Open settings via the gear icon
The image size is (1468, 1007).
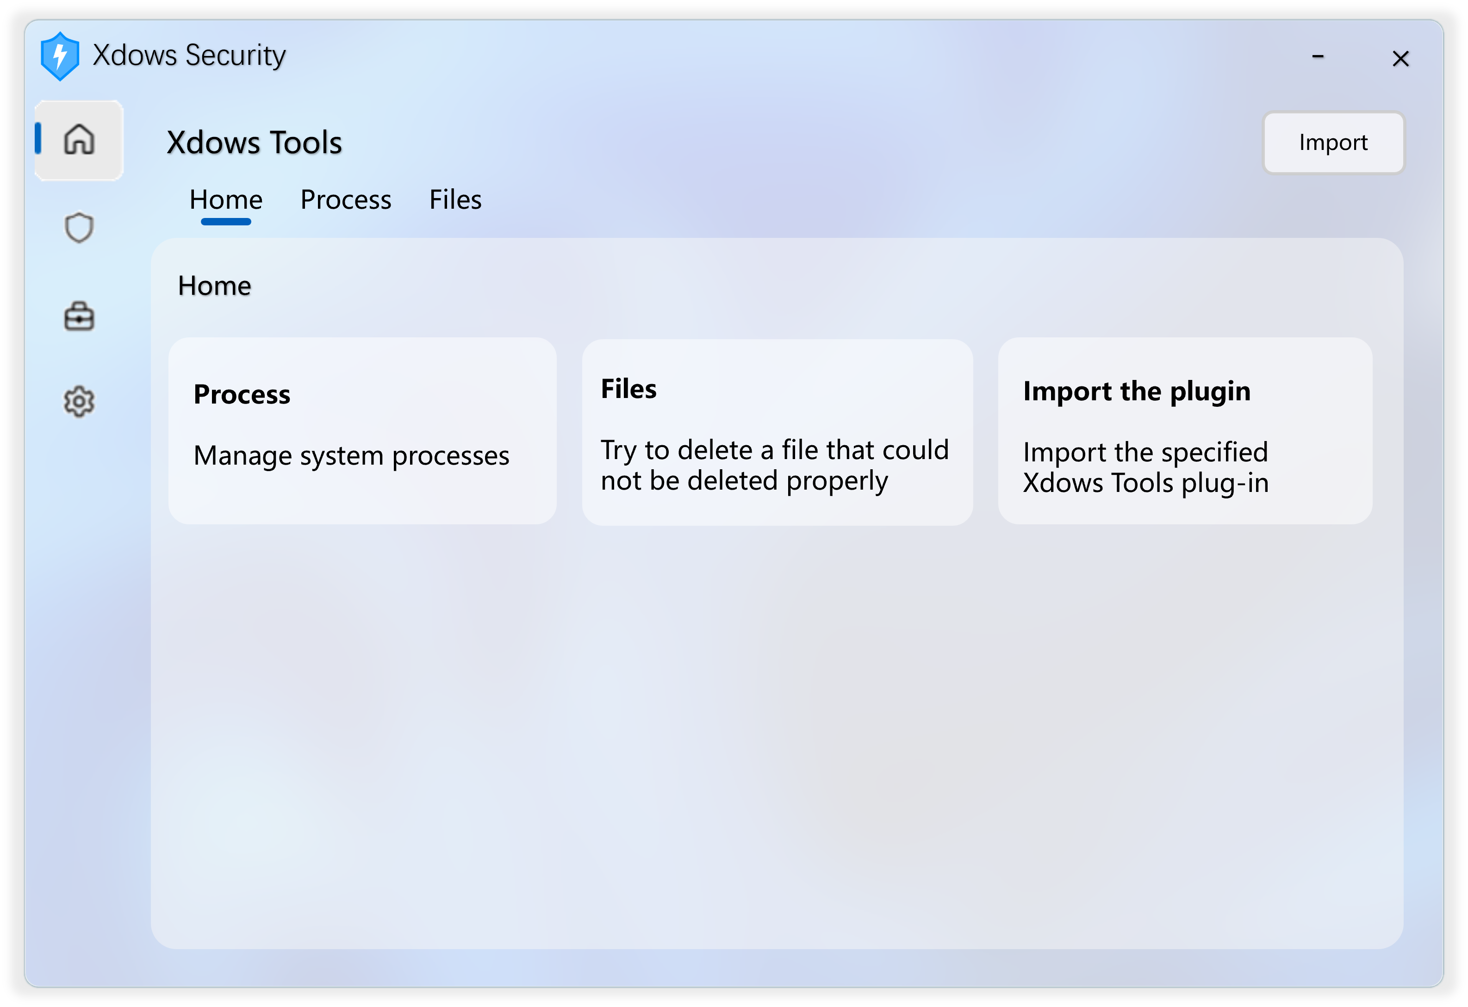point(79,402)
